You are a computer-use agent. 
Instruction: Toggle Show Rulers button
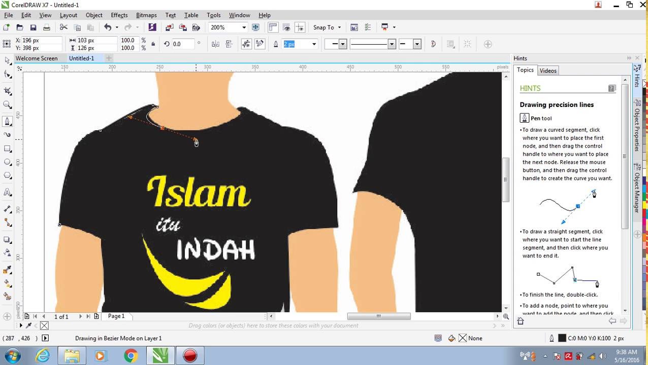tap(273, 27)
